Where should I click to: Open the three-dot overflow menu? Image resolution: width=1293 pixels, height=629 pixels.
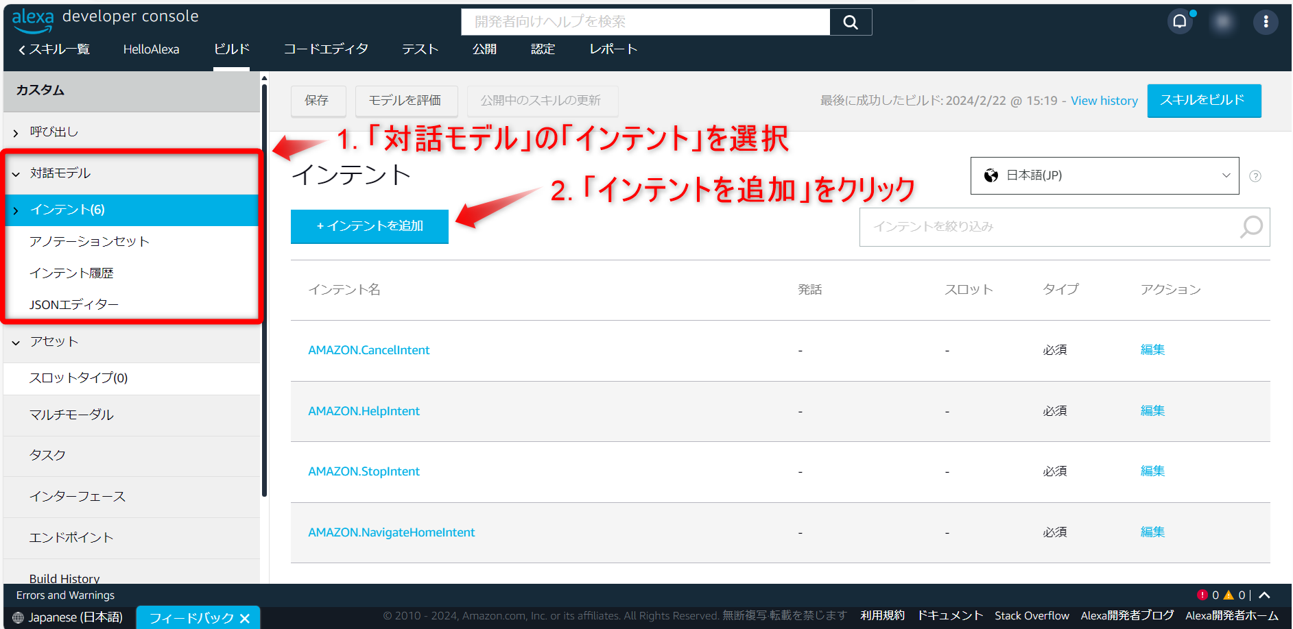coord(1266,21)
